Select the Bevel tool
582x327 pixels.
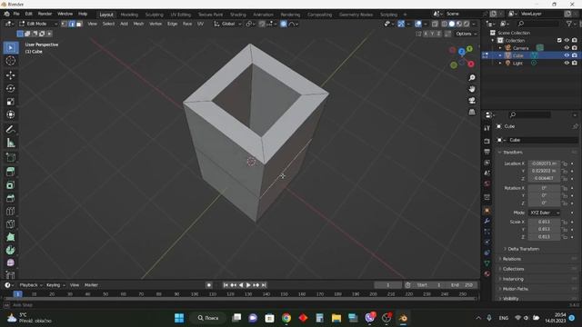[x=10, y=198]
